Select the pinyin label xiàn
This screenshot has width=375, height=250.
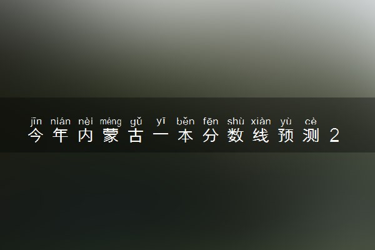[261, 121]
